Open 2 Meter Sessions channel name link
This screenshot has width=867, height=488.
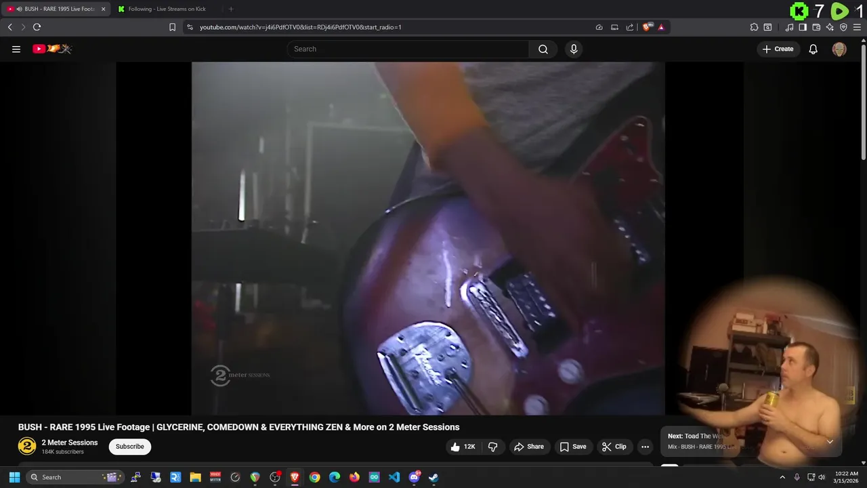[x=70, y=443]
